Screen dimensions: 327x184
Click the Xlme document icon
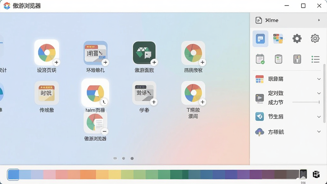point(259,20)
